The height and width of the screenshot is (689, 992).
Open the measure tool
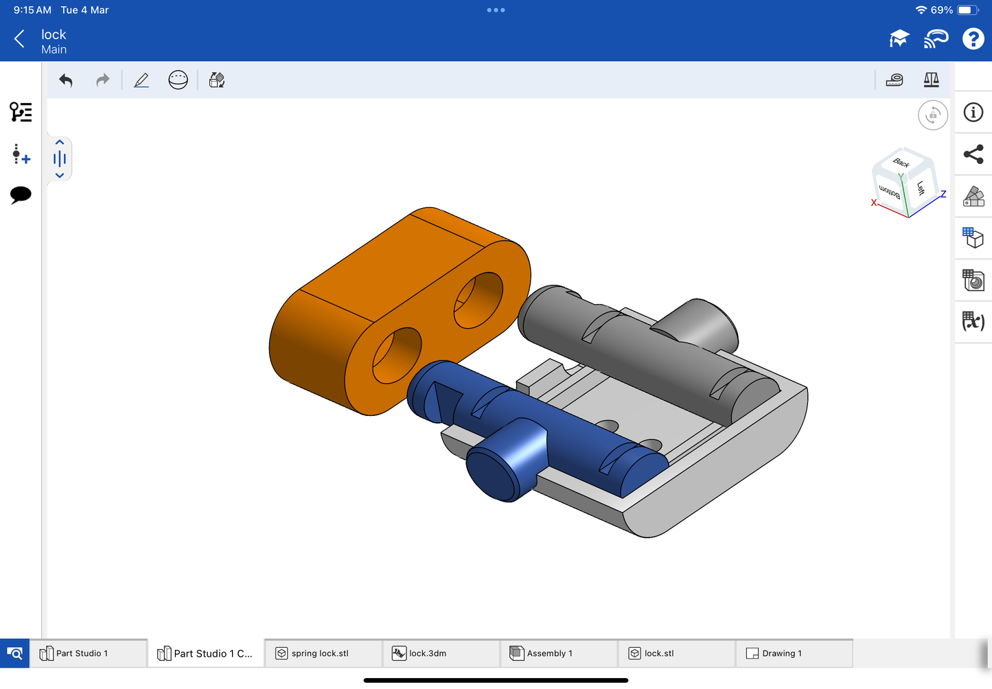pos(894,80)
